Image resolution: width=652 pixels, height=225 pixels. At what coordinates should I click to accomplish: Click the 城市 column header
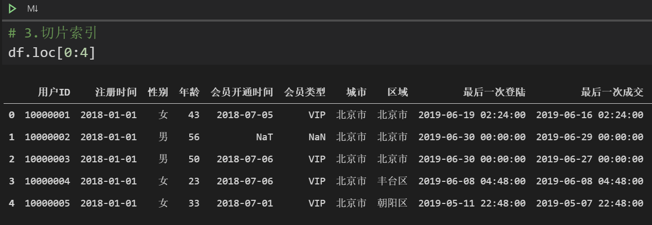356,92
